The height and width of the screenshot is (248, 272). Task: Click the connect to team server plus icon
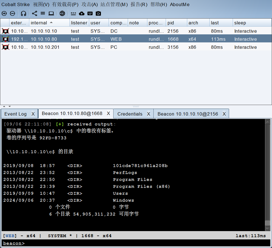pos(4,13)
